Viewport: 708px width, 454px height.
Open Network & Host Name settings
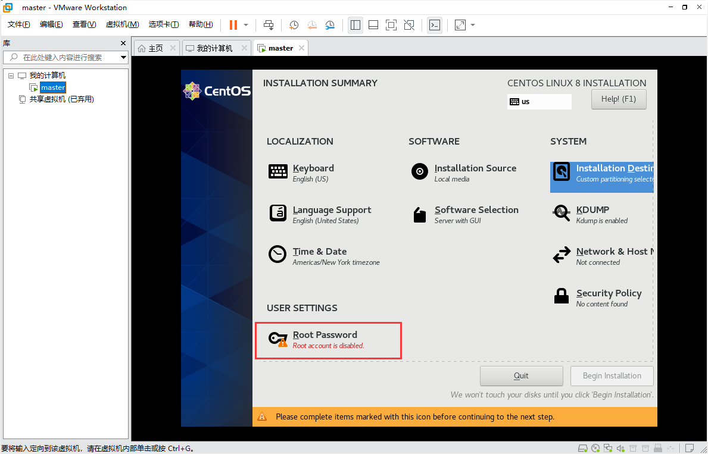603,256
